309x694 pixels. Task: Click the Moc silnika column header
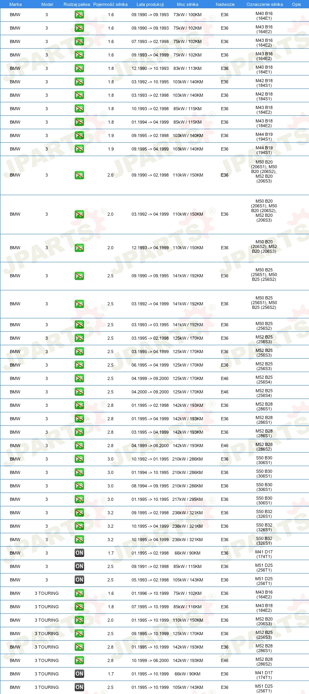click(188, 4)
